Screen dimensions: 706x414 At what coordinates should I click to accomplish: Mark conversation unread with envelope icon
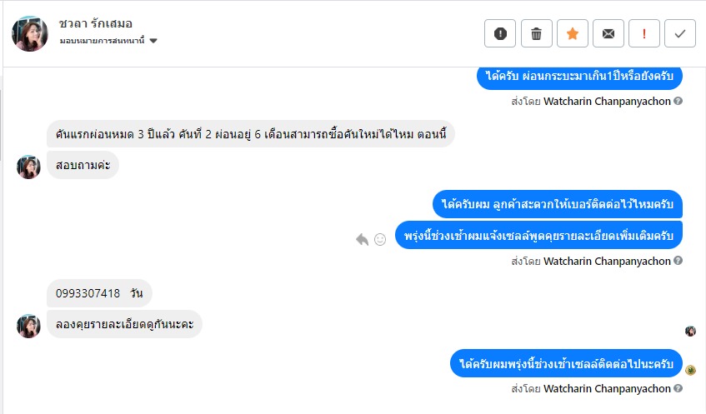(x=608, y=33)
